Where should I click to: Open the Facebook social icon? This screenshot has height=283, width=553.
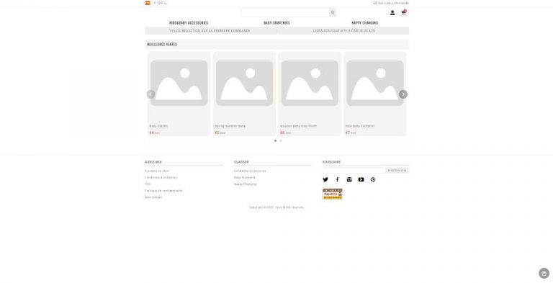337,179
